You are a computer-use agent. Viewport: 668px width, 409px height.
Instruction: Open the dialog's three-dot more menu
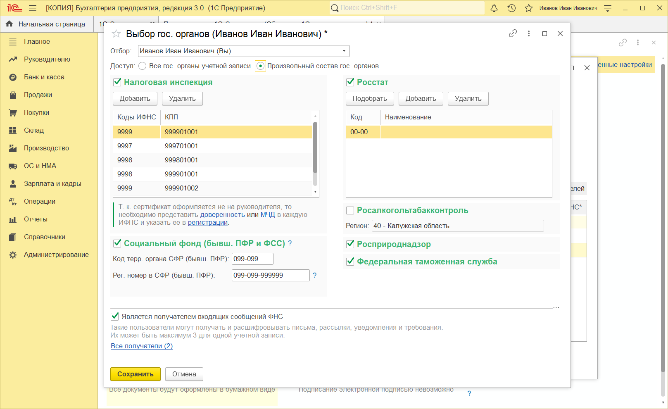pos(529,33)
